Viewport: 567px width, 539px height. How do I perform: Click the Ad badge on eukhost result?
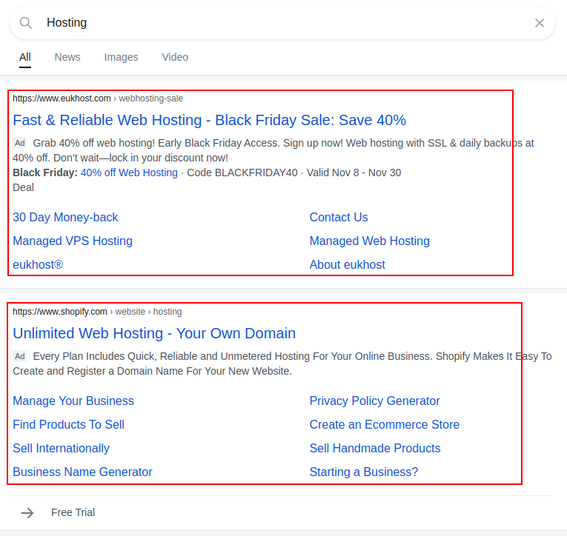click(19, 143)
